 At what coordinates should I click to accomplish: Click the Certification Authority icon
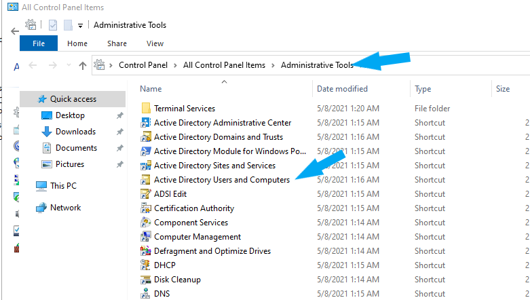point(146,208)
